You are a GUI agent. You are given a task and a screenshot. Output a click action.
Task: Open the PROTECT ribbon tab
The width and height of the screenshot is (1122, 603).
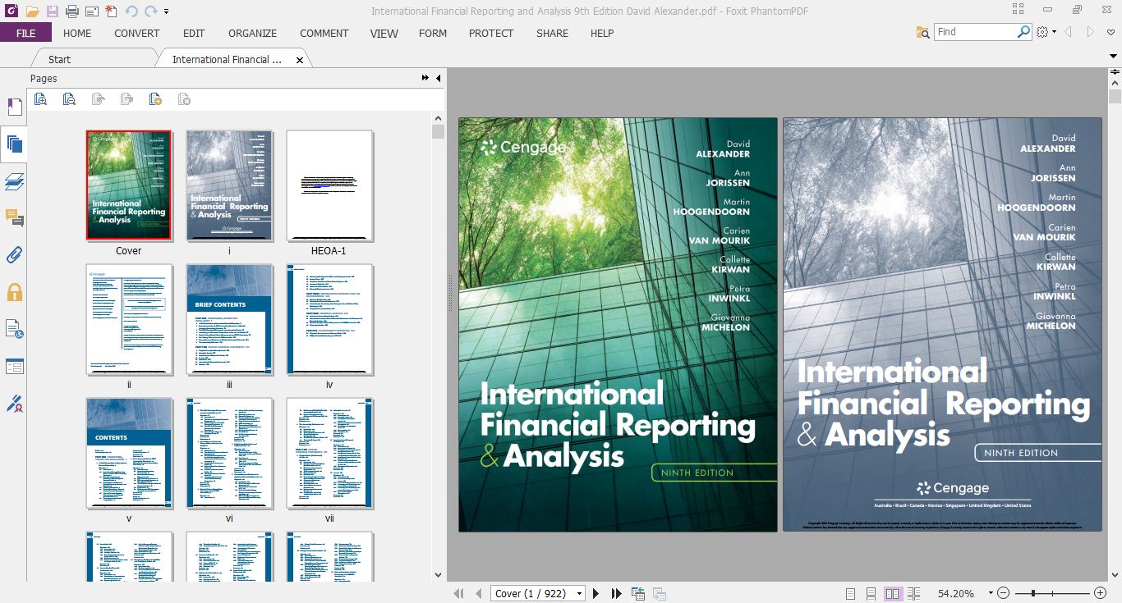click(x=491, y=33)
